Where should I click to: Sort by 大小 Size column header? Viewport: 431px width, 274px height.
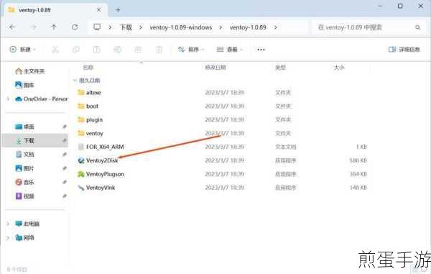[x=339, y=68]
